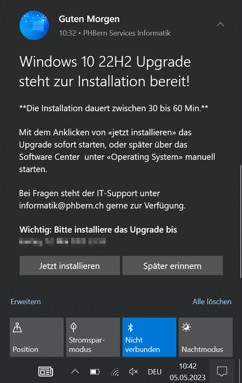The image size is (242, 383).
Task: Open the Wi-Fi network tray icon
Action: [x=115, y=372]
